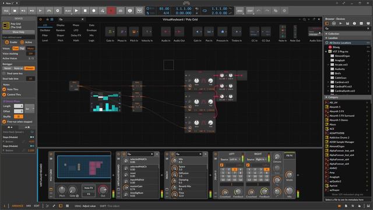Screen dimensions: 373x210
Task: Click the Audio Out module icon
Action: (x=179, y=32)
